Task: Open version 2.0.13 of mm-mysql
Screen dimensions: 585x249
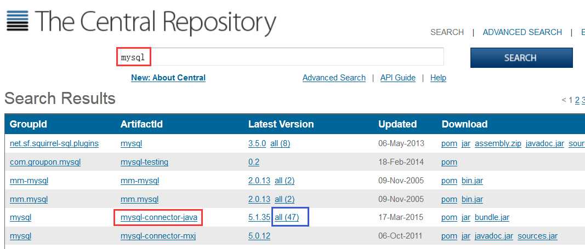Action: click(259, 181)
